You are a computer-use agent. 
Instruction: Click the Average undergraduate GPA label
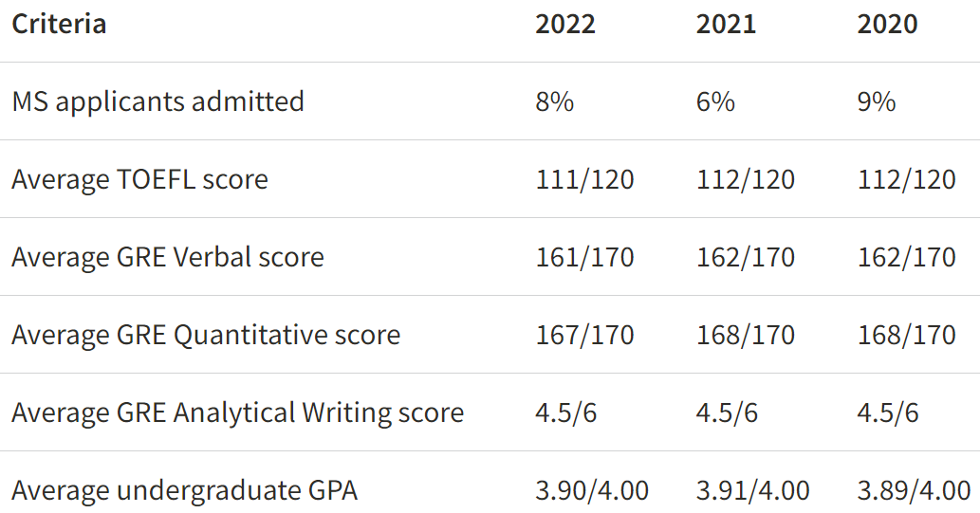[184, 491]
